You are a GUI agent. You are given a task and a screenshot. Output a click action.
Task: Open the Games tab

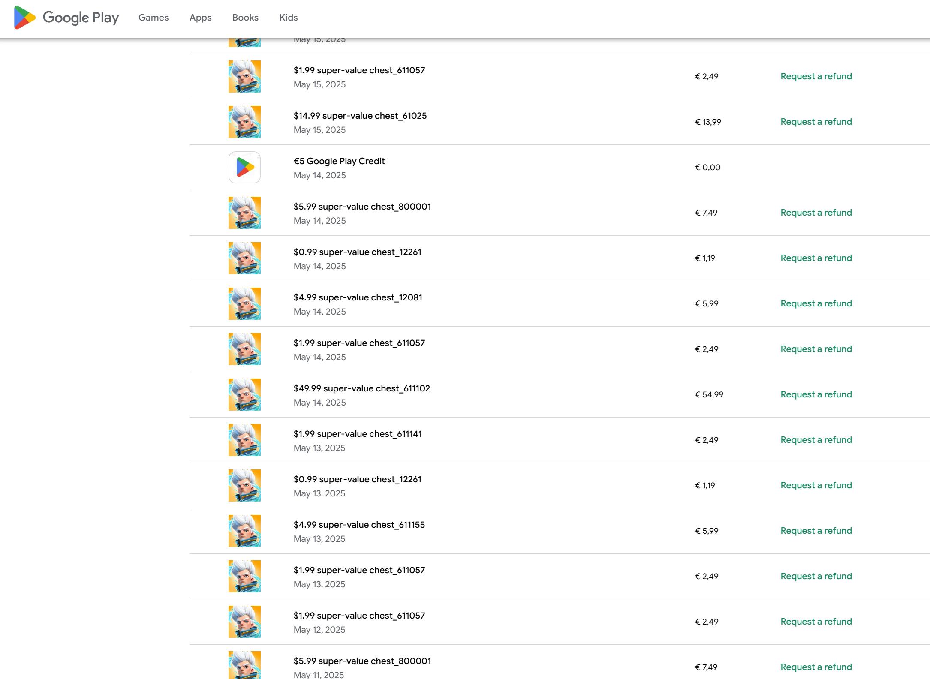coord(153,18)
